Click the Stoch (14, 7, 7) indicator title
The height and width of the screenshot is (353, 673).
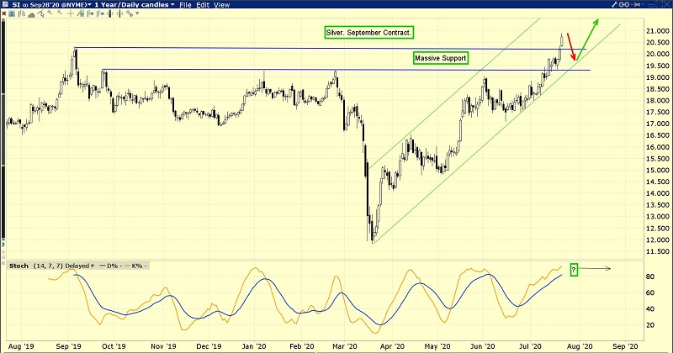(x=35, y=266)
